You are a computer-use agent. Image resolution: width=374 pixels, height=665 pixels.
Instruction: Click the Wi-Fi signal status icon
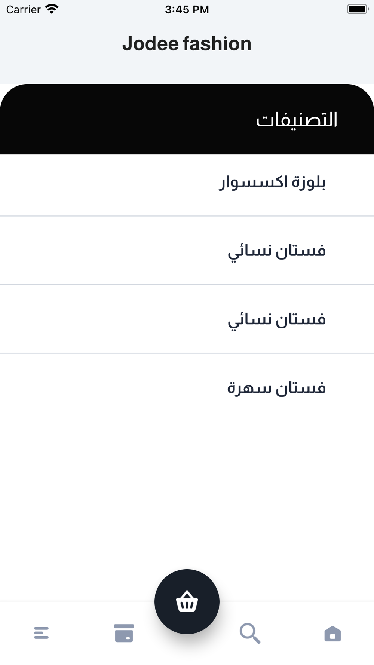tap(52, 9)
